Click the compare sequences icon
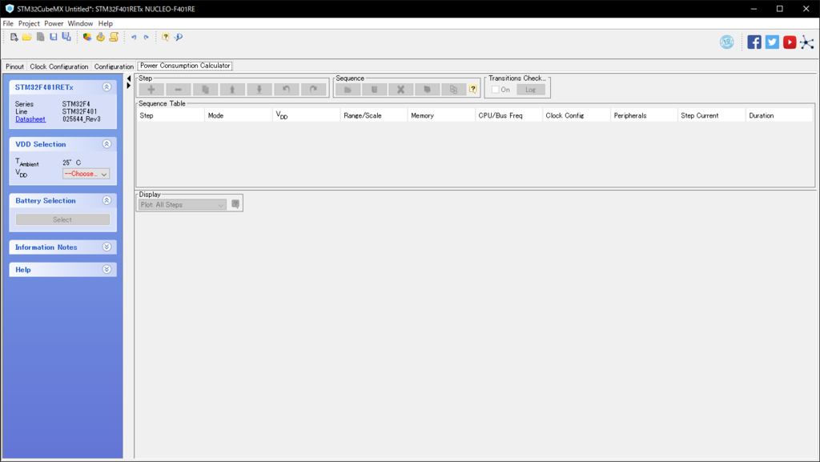The image size is (820, 462). pos(453,90)
